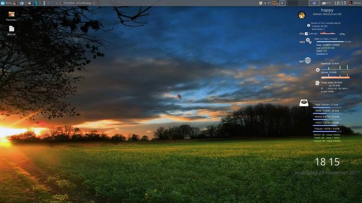Open the Persoonlijke map folder desktop icon
Screen dimensions: 362x203
coord(11,16)
